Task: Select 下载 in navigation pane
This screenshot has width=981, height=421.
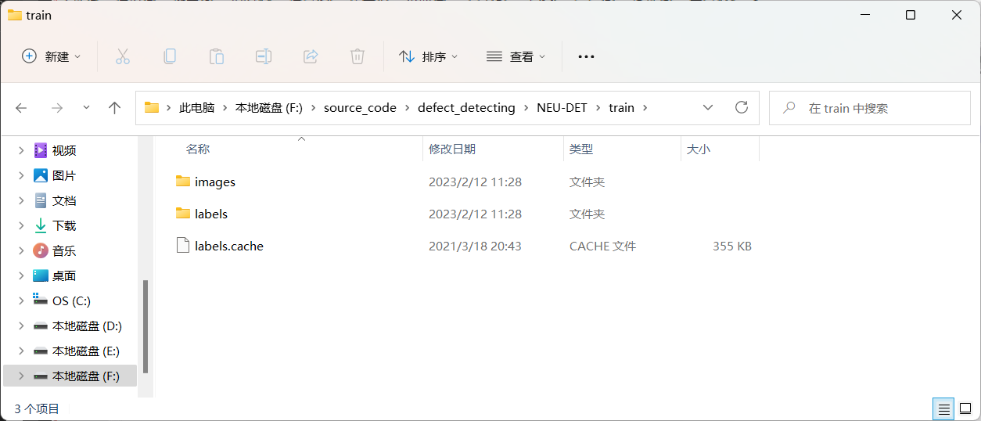Action: (64, 225)
